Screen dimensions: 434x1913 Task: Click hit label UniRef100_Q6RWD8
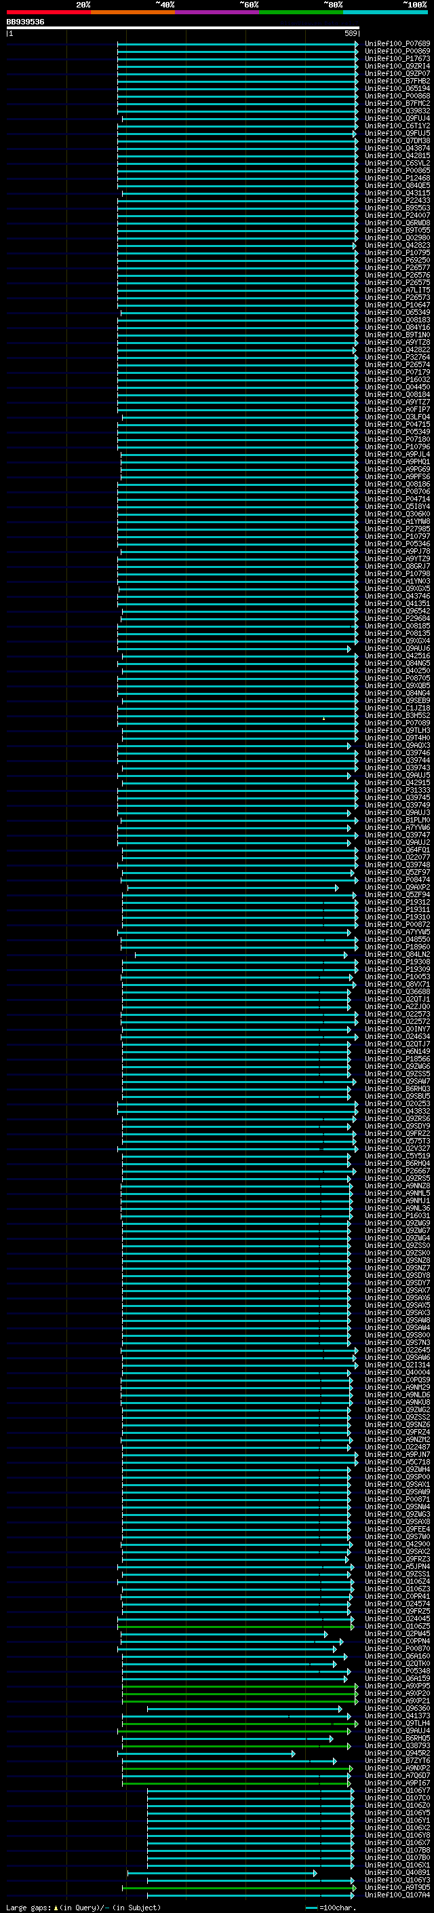click(397, 223)
